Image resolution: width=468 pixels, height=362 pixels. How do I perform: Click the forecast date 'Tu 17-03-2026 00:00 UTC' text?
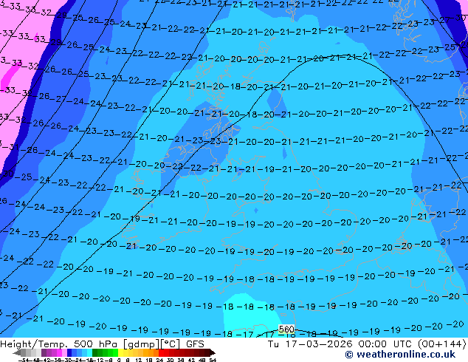point(340,344)
